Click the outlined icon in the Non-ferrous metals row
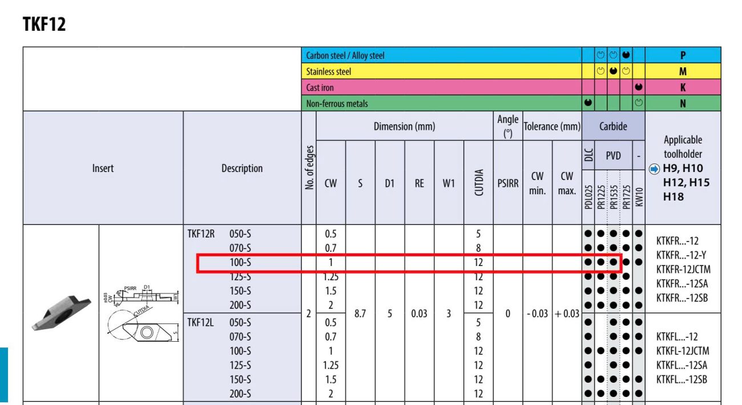742x405 pixels. (638, 104)
